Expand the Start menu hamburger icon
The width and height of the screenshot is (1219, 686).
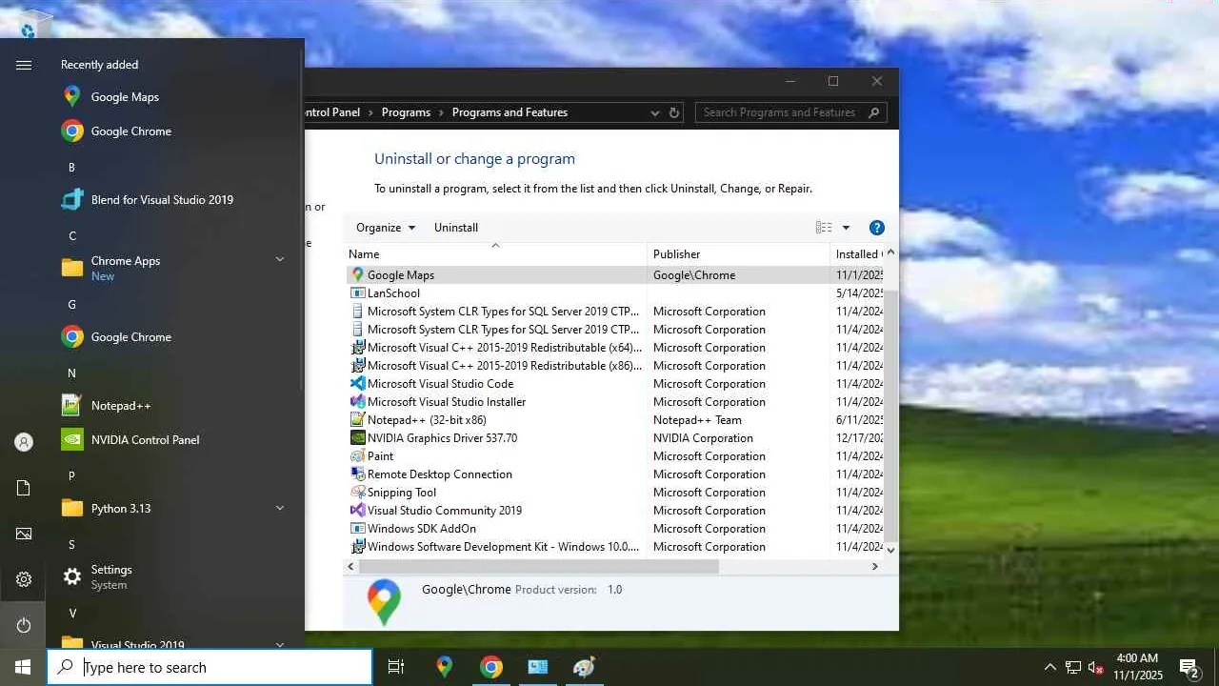pyautogui.click(x=24, y=65)
